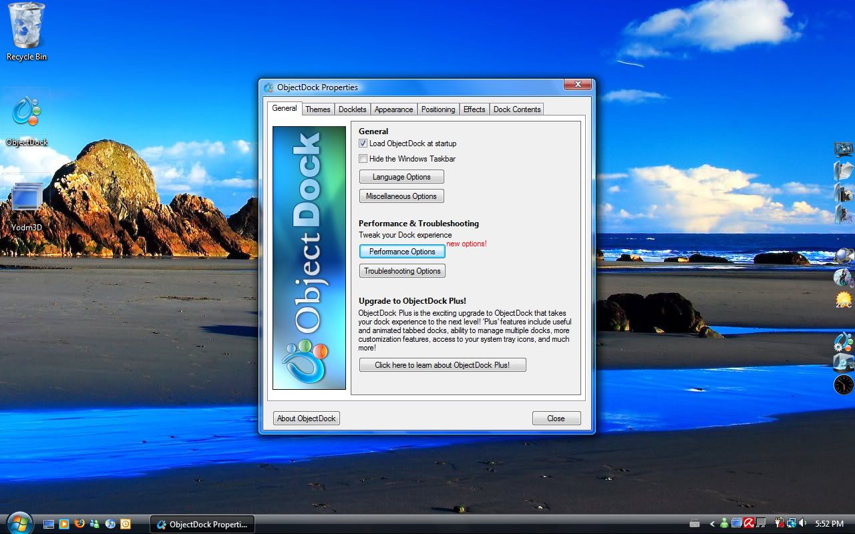Open the About ObjectDock button
The width and height of the screenshot is (855, 534).
[307, 419]
